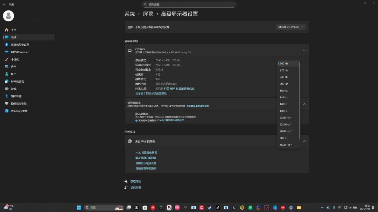This screenshot has width=378, height=212.
Task: Open the 调整显示缩放设置 help link
Action: tap(146, 163)
